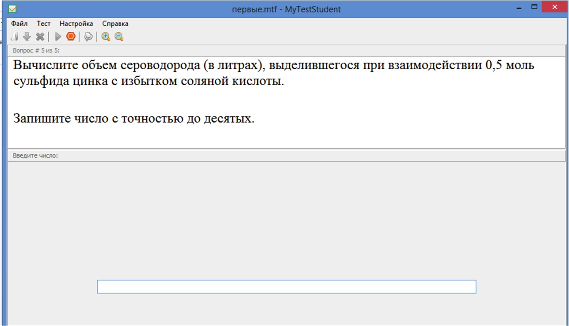
Task: Click the 'Введите число' panel label
Action: 35,156
